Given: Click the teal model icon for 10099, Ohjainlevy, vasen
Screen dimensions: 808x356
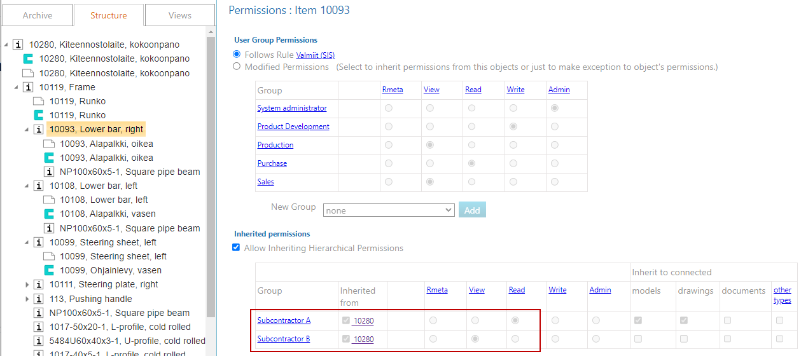Looking at the screenshot, I should (49, 270).
